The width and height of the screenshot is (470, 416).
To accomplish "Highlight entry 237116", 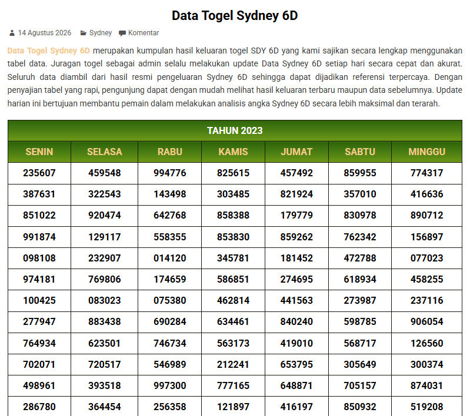I will click(x=426, y=301).
